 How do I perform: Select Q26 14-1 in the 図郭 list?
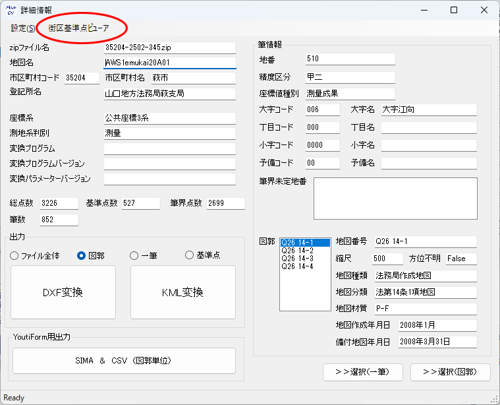tap(305, 243)
